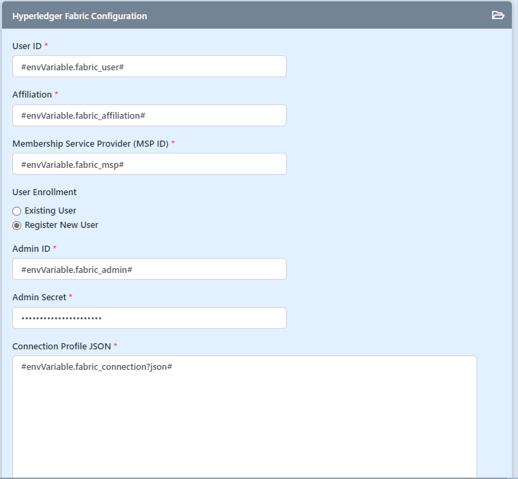Focus the Admin ID input field
The height and width of the screenshot is (479, 518).
pyautogui.click(x=149, y=269)
